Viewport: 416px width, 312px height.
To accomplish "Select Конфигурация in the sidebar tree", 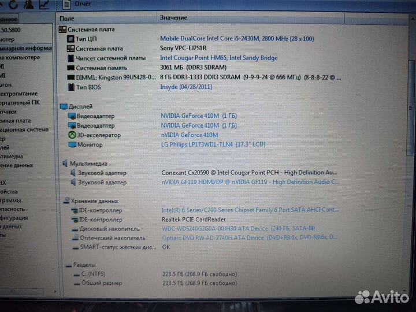I will (x=14, y=218).
